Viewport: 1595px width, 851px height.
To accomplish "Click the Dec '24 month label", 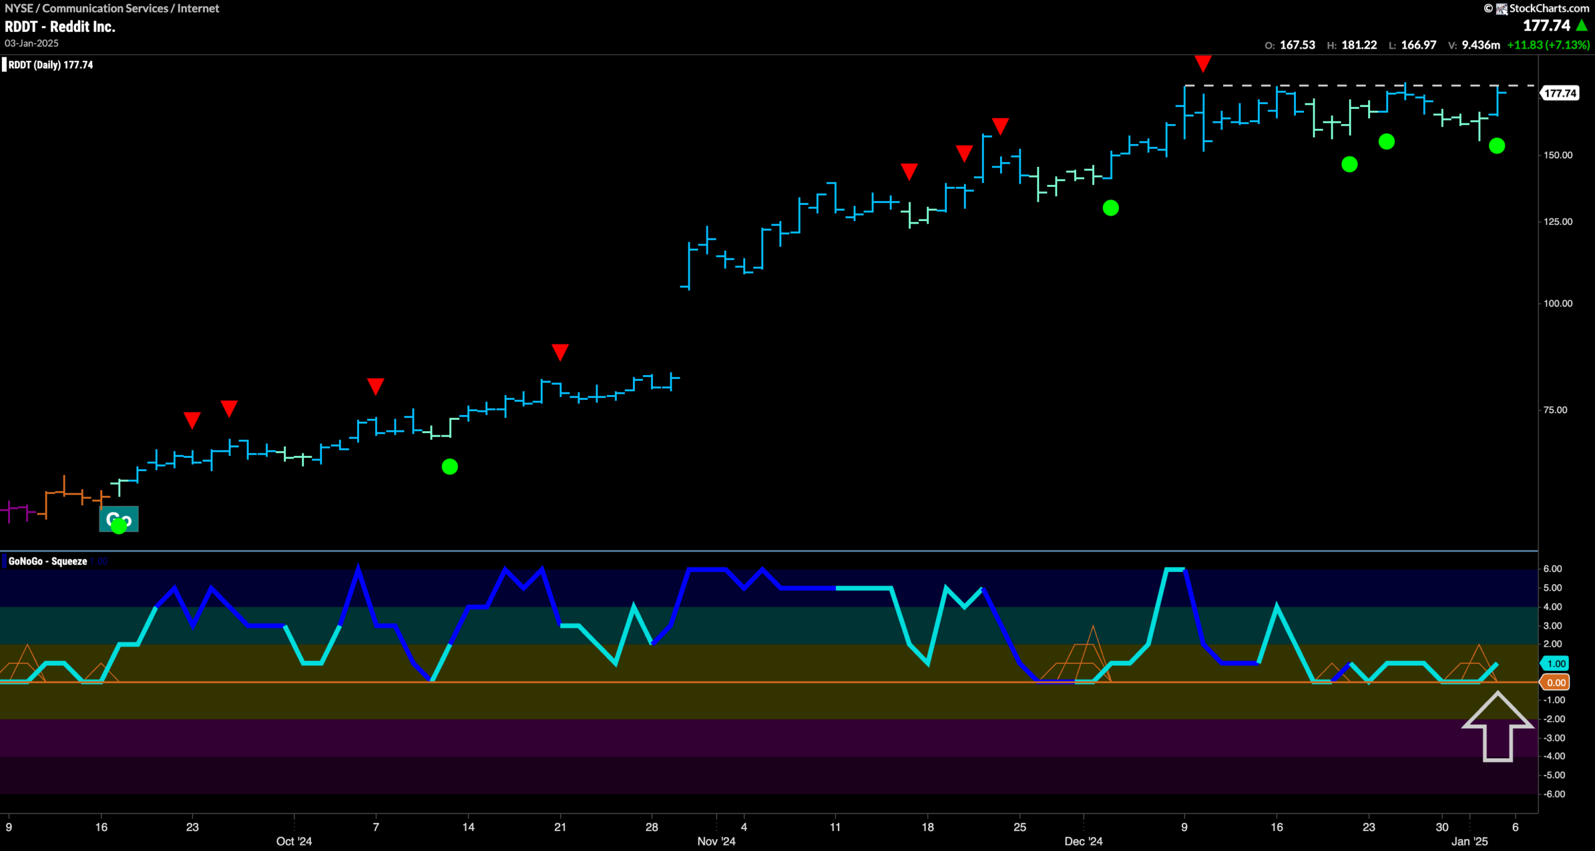I will [1083, 842].
